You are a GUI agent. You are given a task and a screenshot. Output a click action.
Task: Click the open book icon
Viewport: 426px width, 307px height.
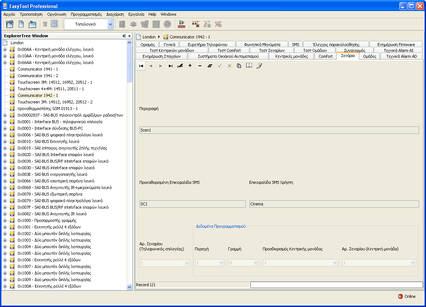(x=249, y=65)
